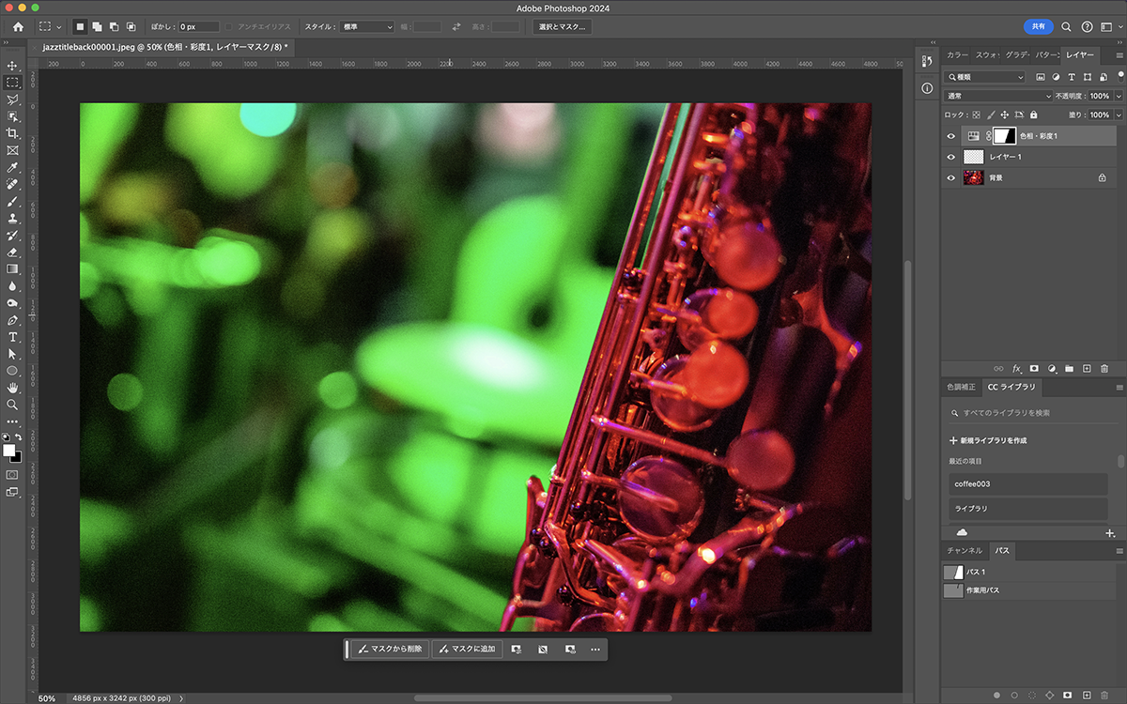Open the 不透明度 opacity dropdown arrow

pos(1117,96)
